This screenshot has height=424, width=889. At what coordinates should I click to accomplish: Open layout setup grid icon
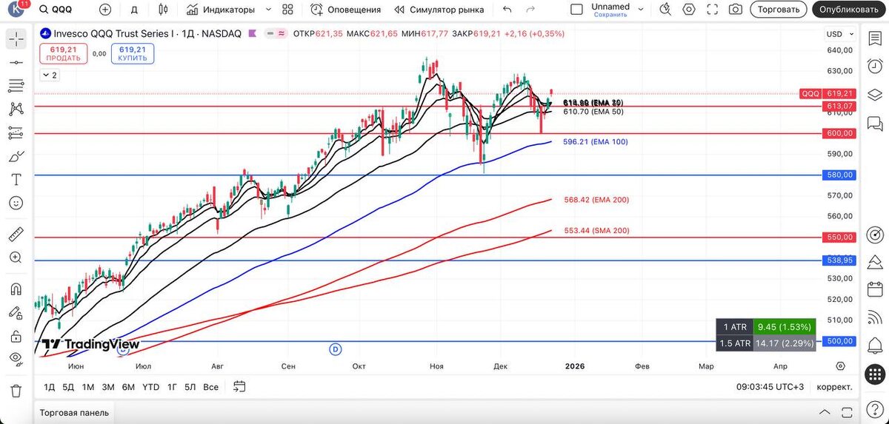(287, 10)
